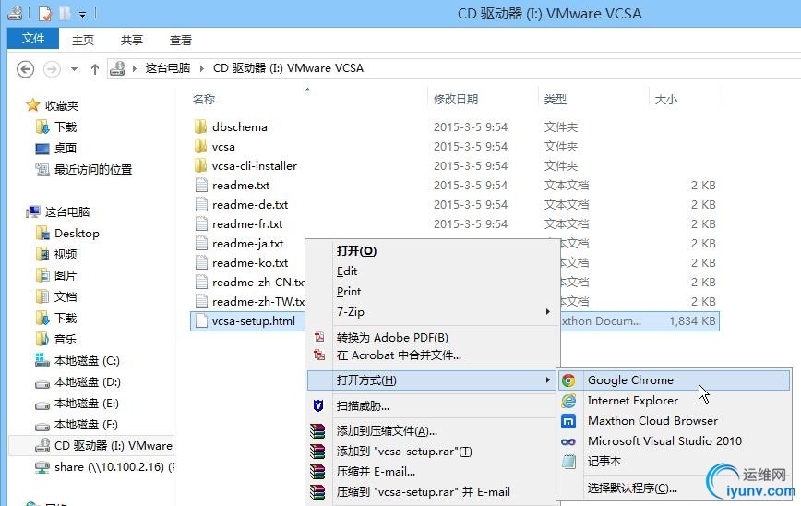801x506 pixels.
Task: Click properties icon in quick access toolbar
Action: 45,13
